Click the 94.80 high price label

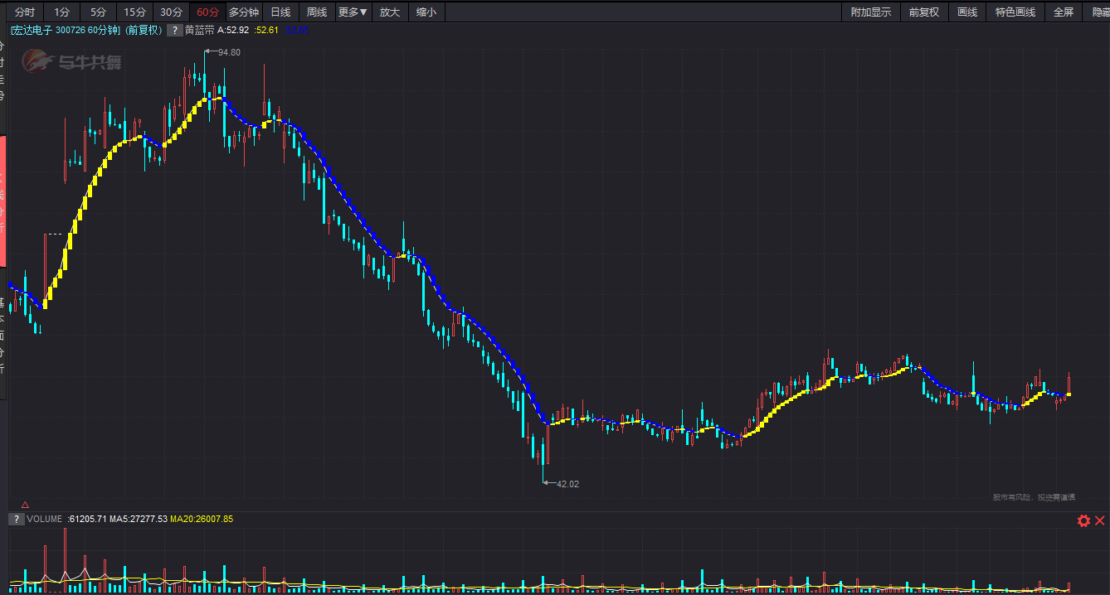pyautogui.click(x=229, y=52)
